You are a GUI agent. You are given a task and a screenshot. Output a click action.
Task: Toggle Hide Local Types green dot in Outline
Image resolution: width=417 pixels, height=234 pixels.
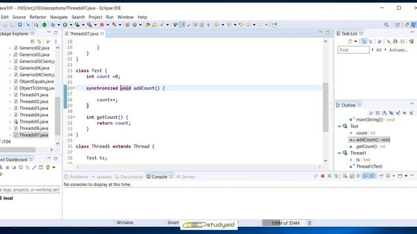click(x=405, y=113)
